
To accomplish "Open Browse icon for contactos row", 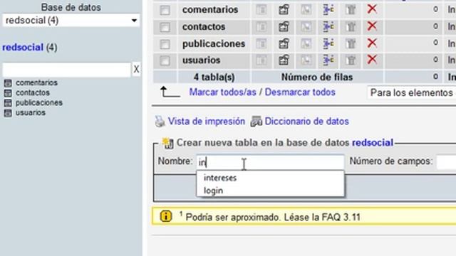I will pos(261,27).
